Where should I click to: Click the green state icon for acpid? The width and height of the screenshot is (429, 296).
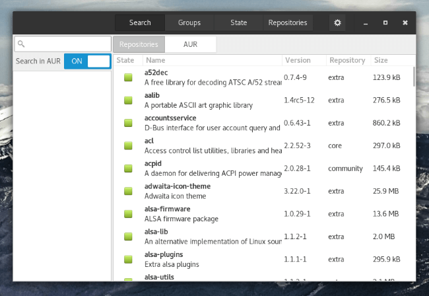click(128, 168)
